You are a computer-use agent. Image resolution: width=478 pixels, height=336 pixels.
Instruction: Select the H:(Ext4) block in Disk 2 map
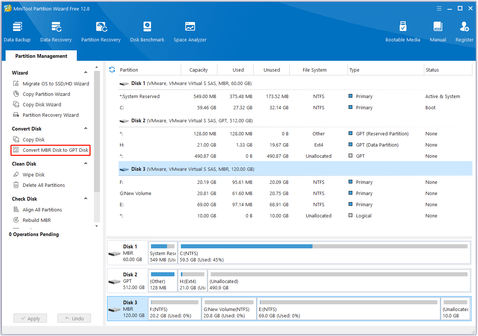click(x=192, y=280)
